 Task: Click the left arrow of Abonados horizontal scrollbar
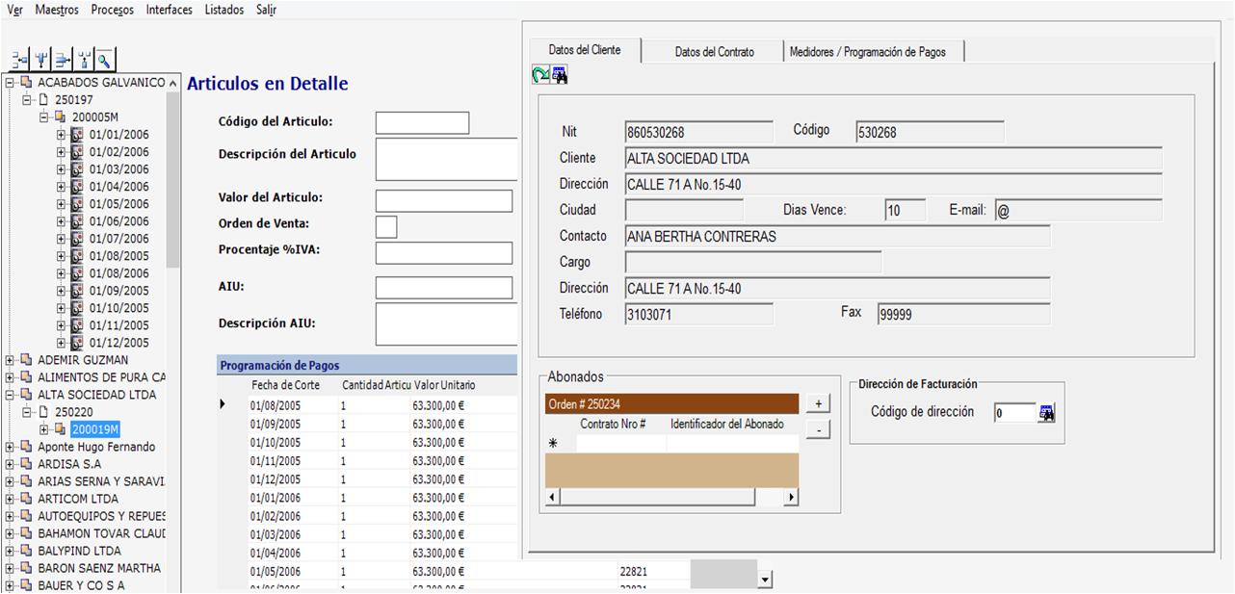[x=553, y=498]
